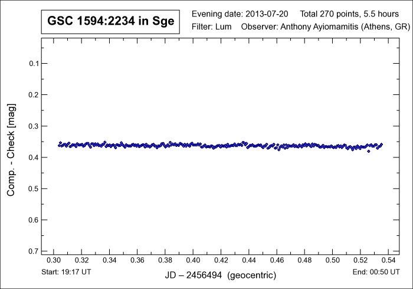The width and height of the screenshot is (413, 289).
Task: Click the GSC 1594:2234 in Sge title box
Action: [107, 22]
